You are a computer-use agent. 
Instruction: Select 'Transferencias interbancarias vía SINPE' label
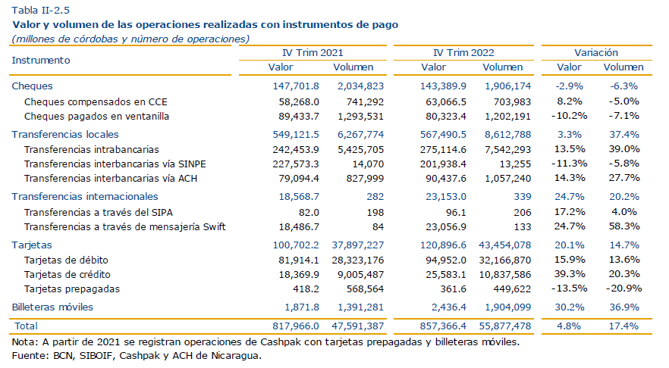click(x=115, y=164)
